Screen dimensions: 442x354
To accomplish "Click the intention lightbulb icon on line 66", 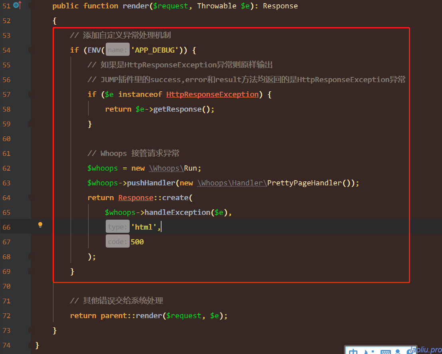I will (40, 225).
